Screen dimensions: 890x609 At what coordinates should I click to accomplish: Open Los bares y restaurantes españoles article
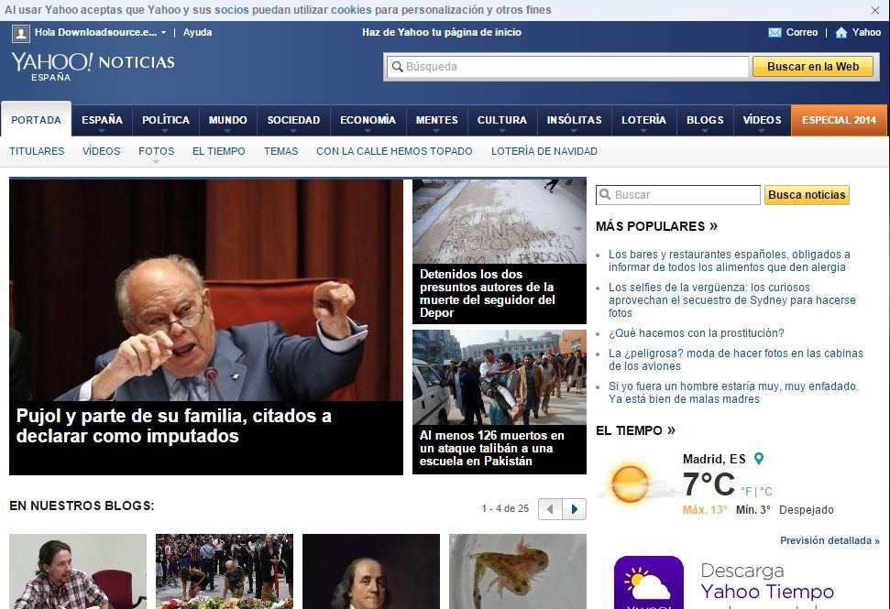tap(730, 261)
